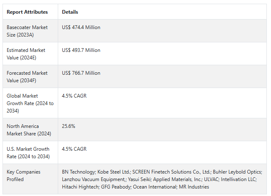Viewport: 271px width, 196px height.
Task: Click the Applied Materials, Inc. text
Action: click(177, 179)
